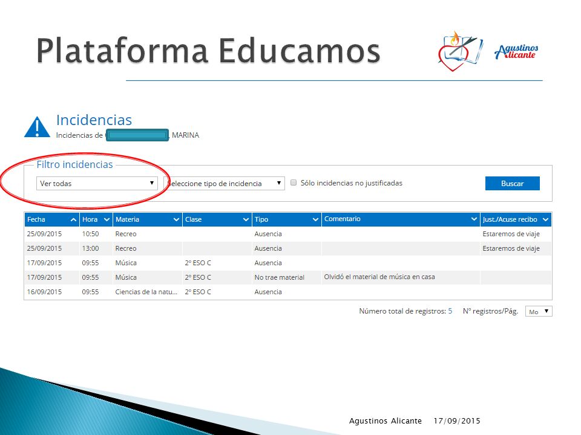581x435 pixels.
Task: Open 'Seleccione tipo de incidencia' dropdown
Action: point(225,184)
